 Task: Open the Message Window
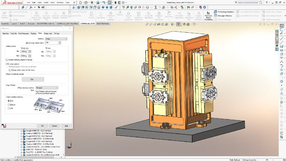coord(223,16)
